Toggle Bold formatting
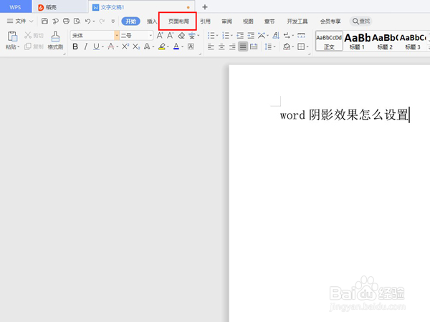Viewport: 430px width, 322px height. (75, 47)
